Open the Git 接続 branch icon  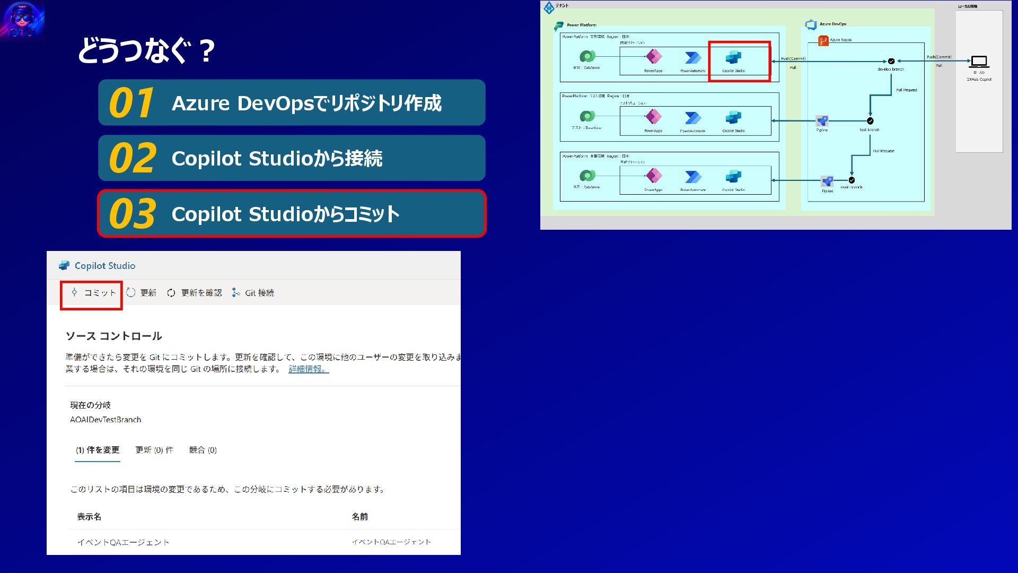point(236,293)
